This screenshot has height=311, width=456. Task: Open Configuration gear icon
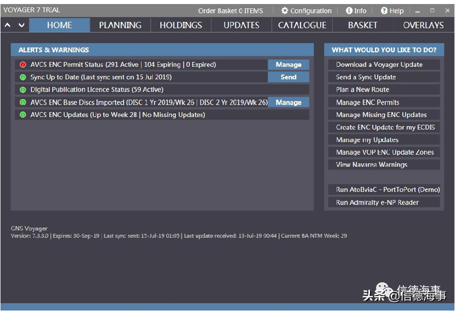(x=285, y=11)
